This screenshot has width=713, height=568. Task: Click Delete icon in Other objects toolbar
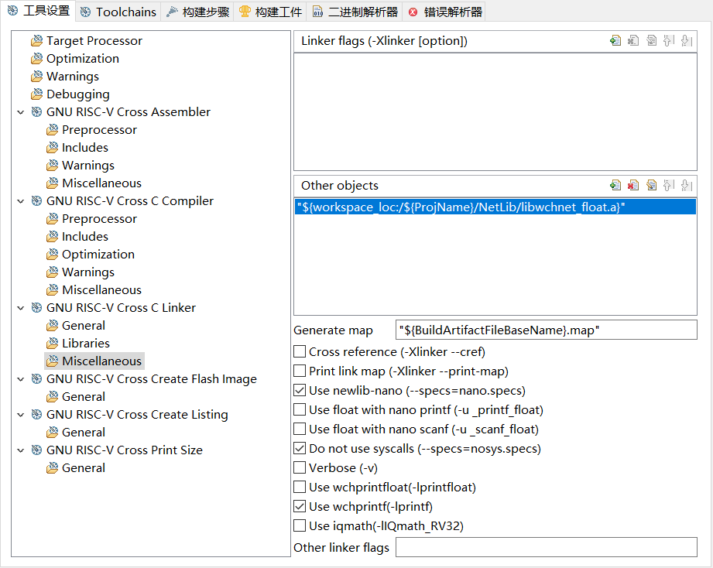tap(633, 186)
